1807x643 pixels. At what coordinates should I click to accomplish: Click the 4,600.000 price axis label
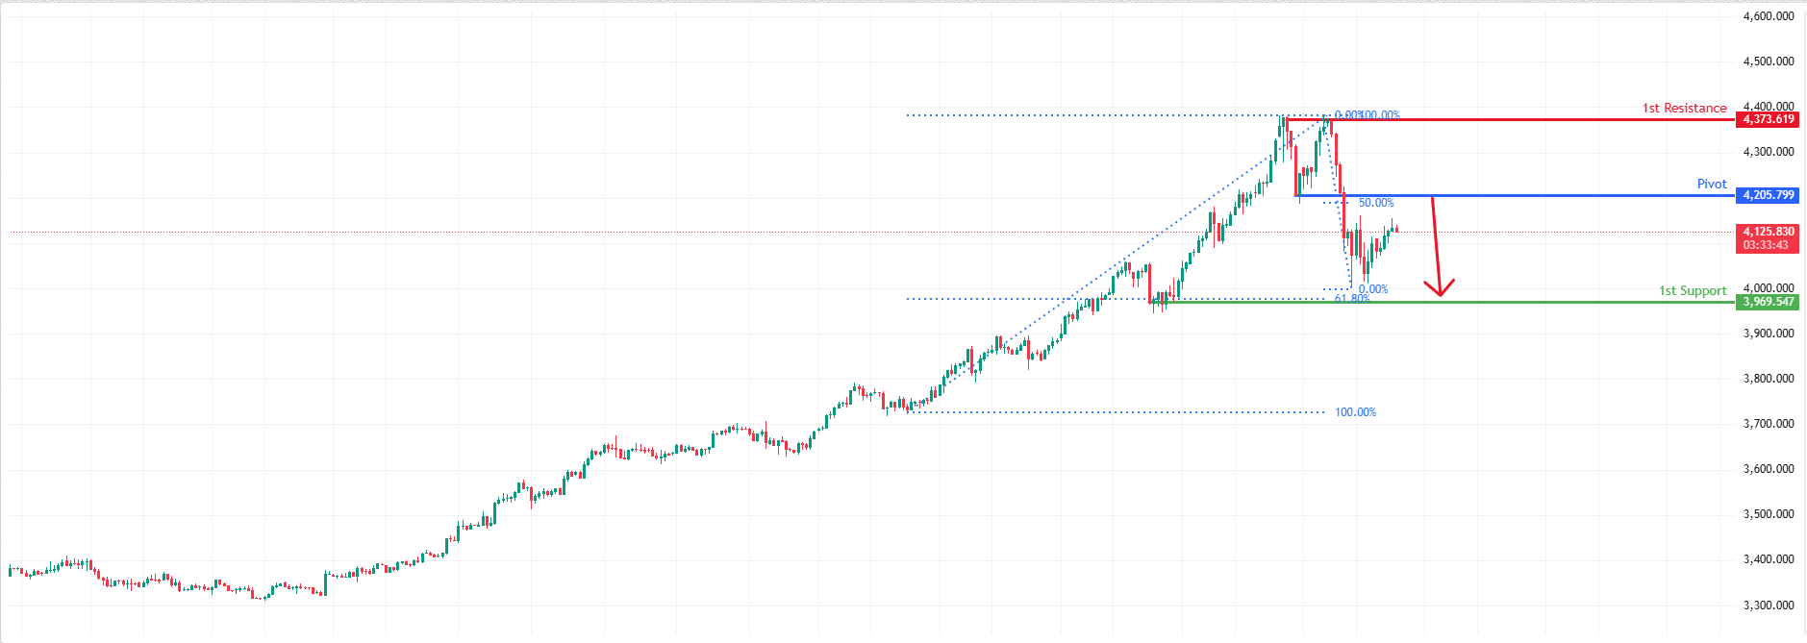pos(1768,16)
